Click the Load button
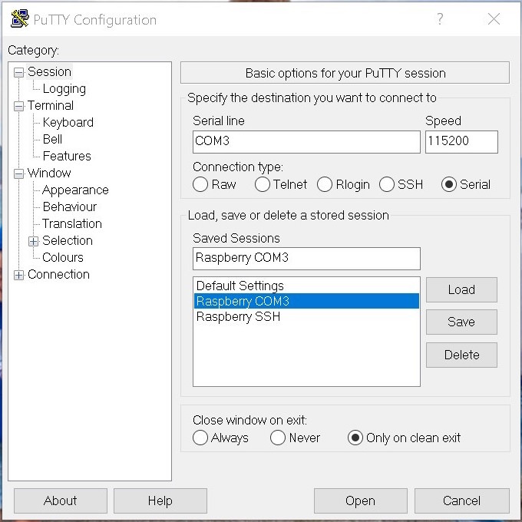The image size is (522, 522). (461, 289)
